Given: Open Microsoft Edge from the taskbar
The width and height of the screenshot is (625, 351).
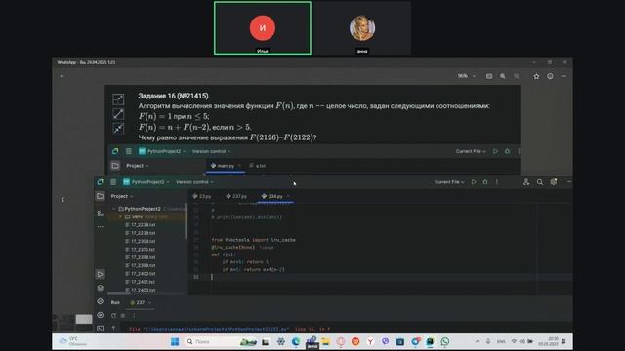Looking at the screenshot, I should [296, 341].
